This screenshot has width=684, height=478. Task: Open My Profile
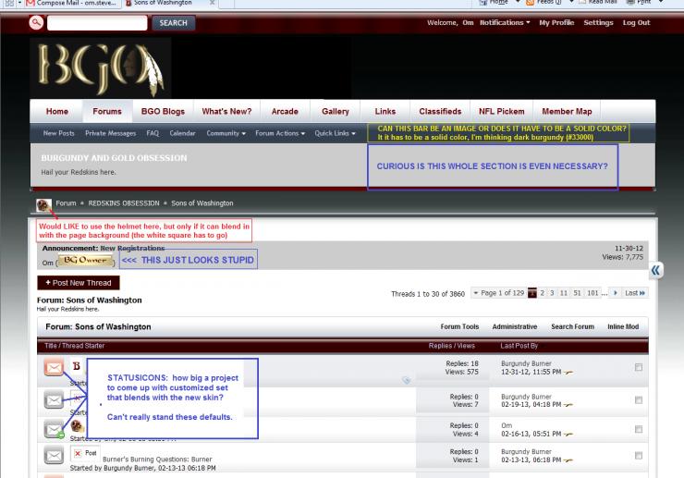[x=556, y=23]
